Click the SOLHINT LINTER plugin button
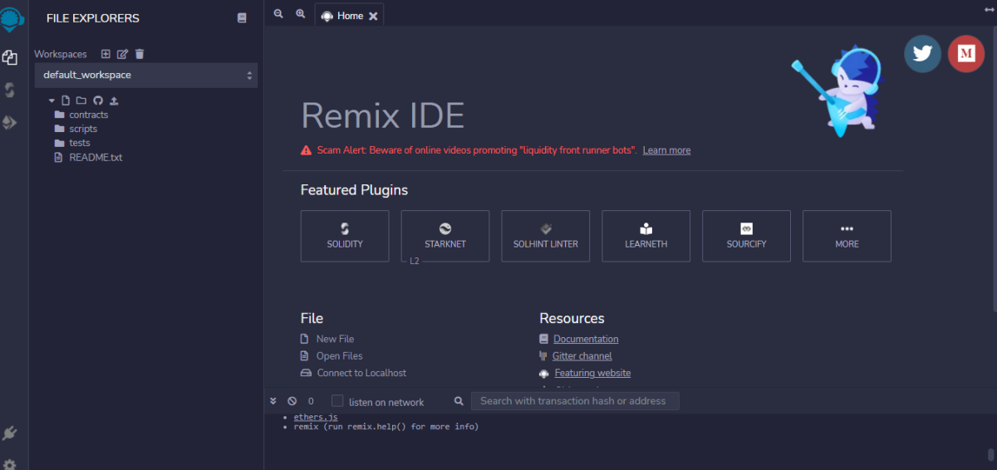This screenshot has width=997, height=470. click(x=545, y=236)
